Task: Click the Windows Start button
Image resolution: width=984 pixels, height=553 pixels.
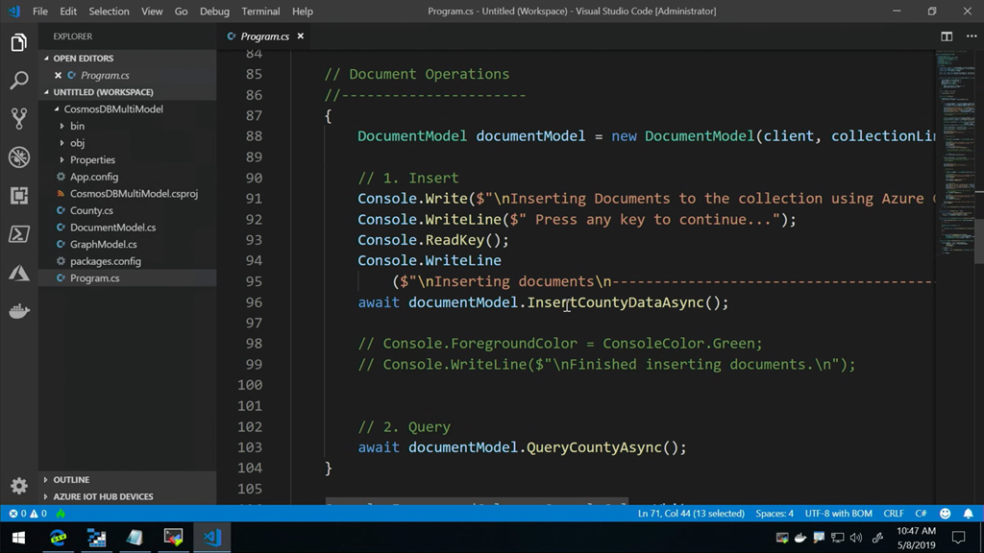Action: point(17,538)
